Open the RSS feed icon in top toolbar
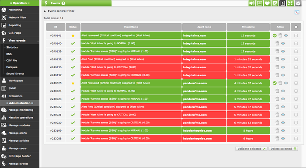Image resolution: width=306 pixels, height=168 pixels. point(275,3)
